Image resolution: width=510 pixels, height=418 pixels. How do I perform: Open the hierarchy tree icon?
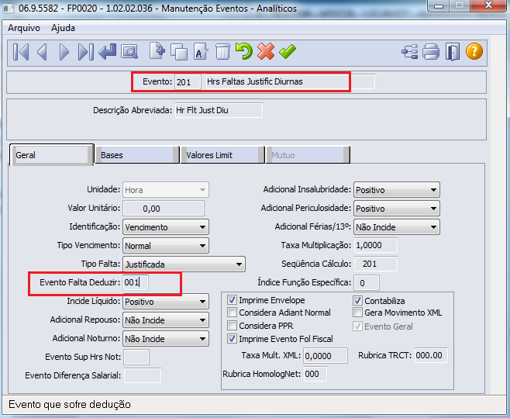(x=410, y=52)
